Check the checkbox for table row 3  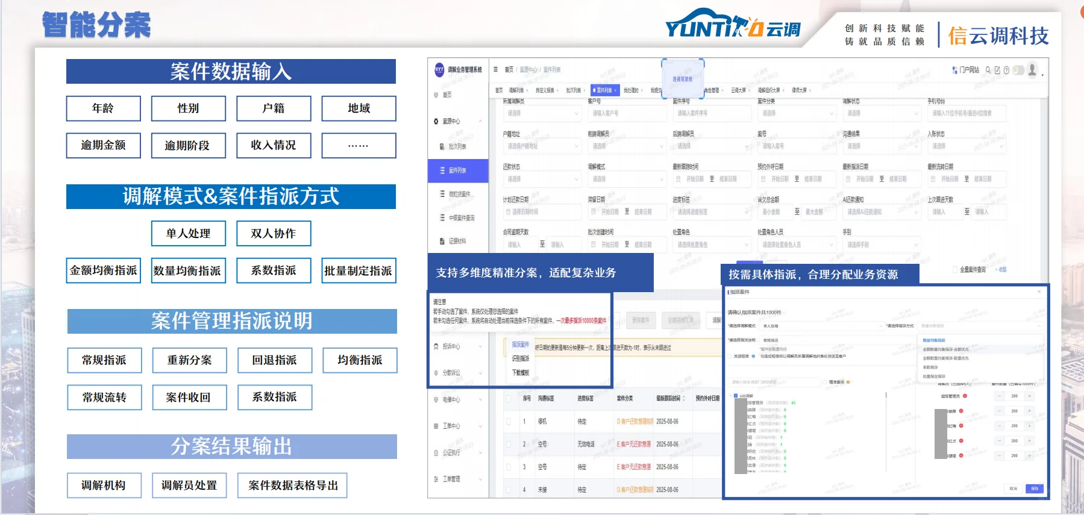point(509,467)
